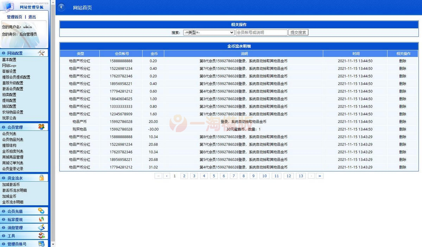Open 商城订单列表 menu item

coord(13,163)
